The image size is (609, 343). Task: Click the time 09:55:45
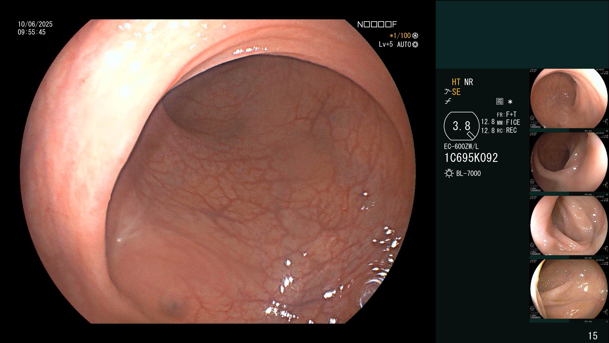point(32,32)
